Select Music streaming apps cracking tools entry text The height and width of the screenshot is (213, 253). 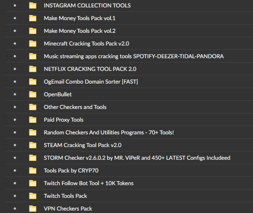coord(134,56)
